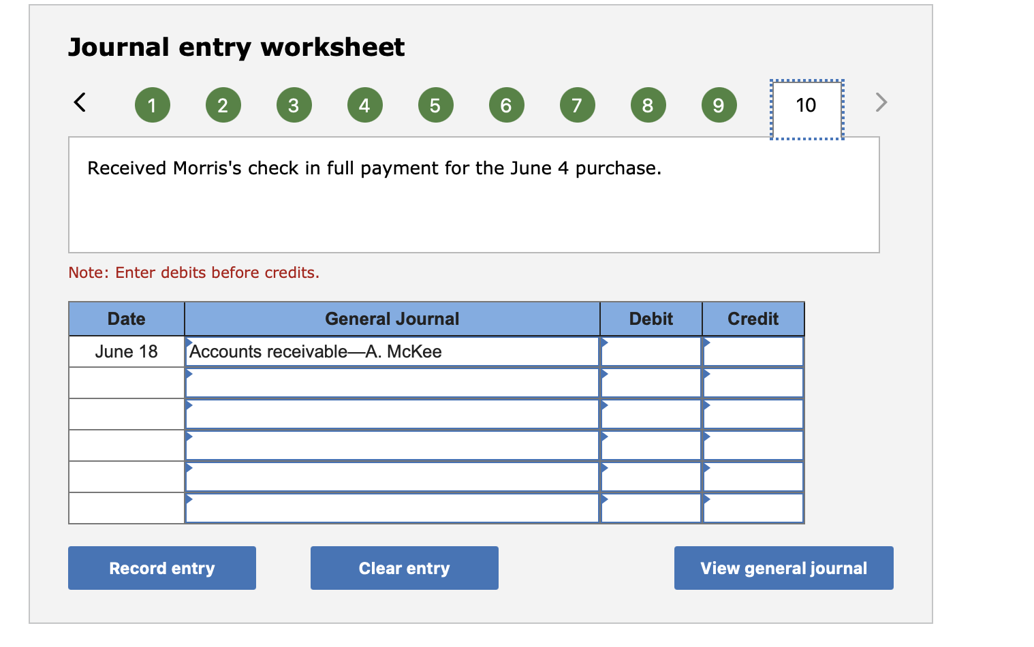Viewport: 1034px width, 647px height.
Task: Click the June 18 date cell
Action: [127, 351]
